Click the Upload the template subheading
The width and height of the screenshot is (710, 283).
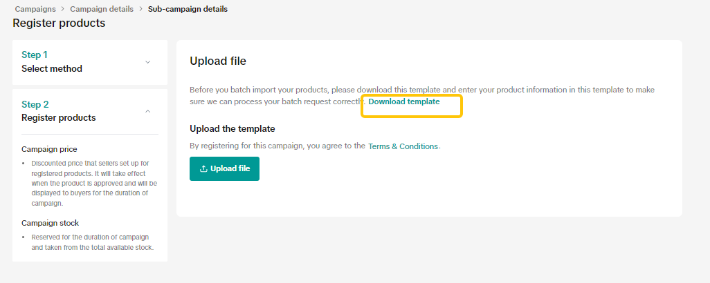pos(233,129)
